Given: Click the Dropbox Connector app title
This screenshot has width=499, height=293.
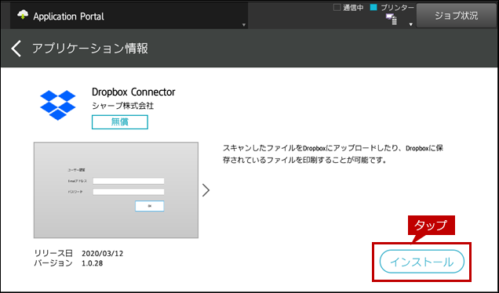Looking at the screenshot, I should pyautogui.click(x=133, y=92).
